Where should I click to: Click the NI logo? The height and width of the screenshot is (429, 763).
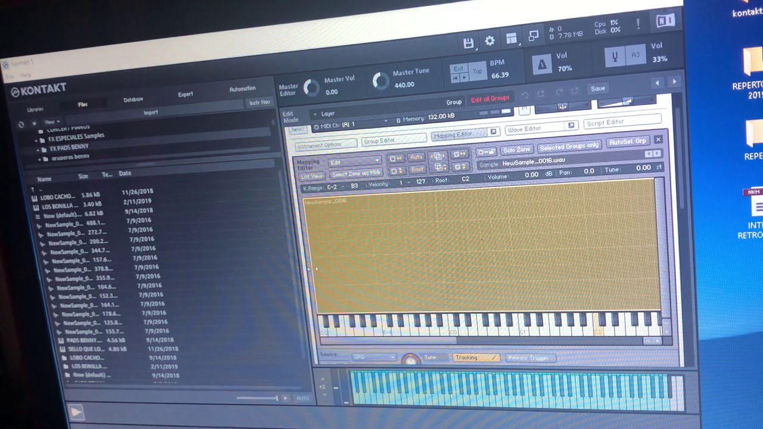tap(665, 21)
